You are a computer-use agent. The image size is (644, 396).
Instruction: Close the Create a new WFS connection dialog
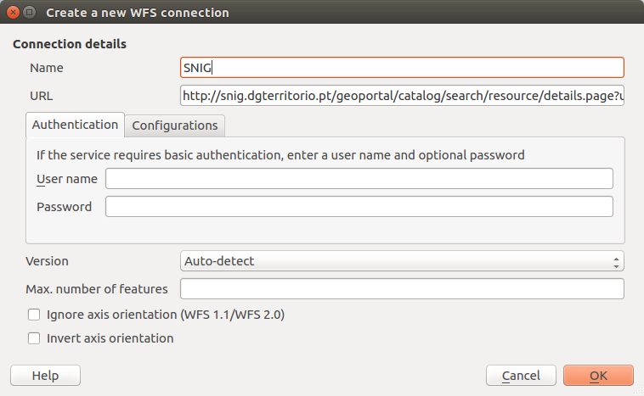coord(13,13)
